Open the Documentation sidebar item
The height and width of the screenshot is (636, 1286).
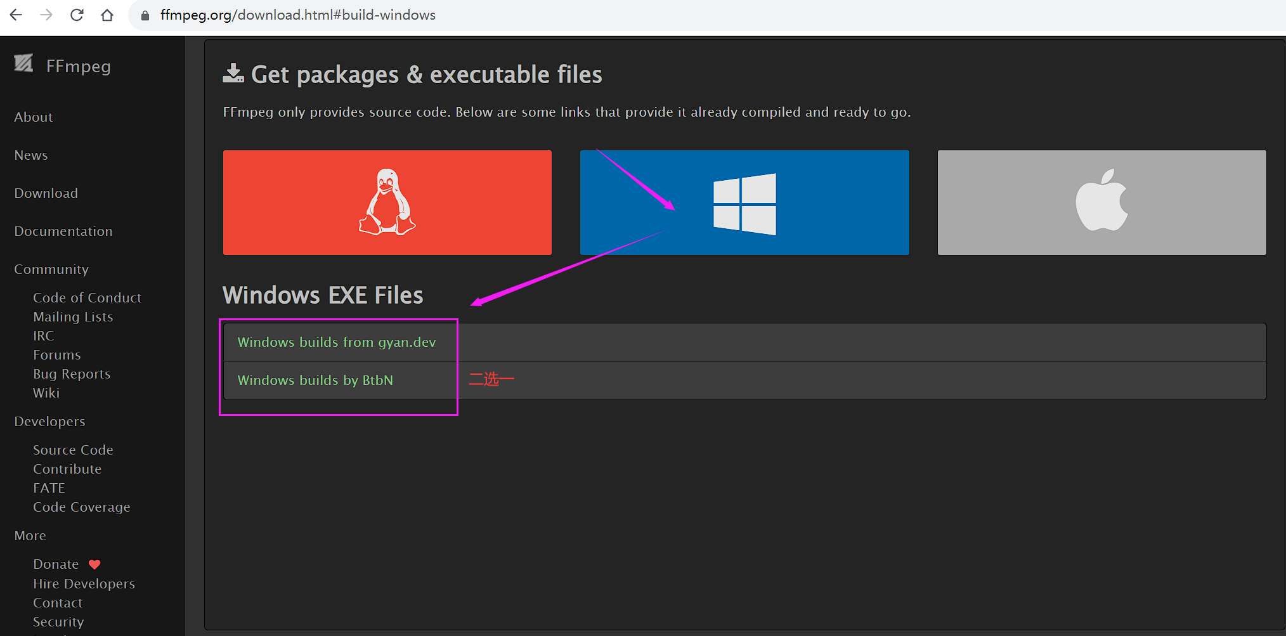pos(63,231)
